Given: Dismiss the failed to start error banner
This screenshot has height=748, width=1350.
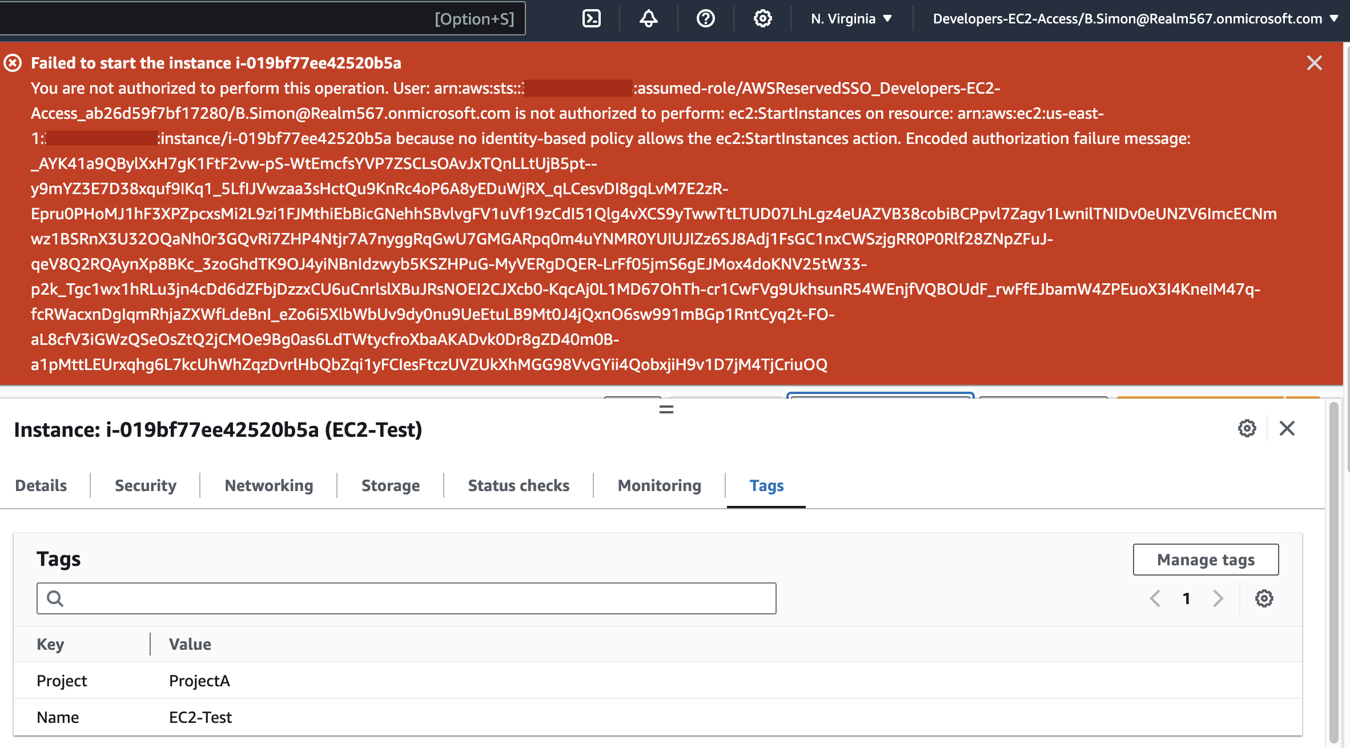Looking at the screenshot, I should pyautogui.click(x=1315, y=63).
